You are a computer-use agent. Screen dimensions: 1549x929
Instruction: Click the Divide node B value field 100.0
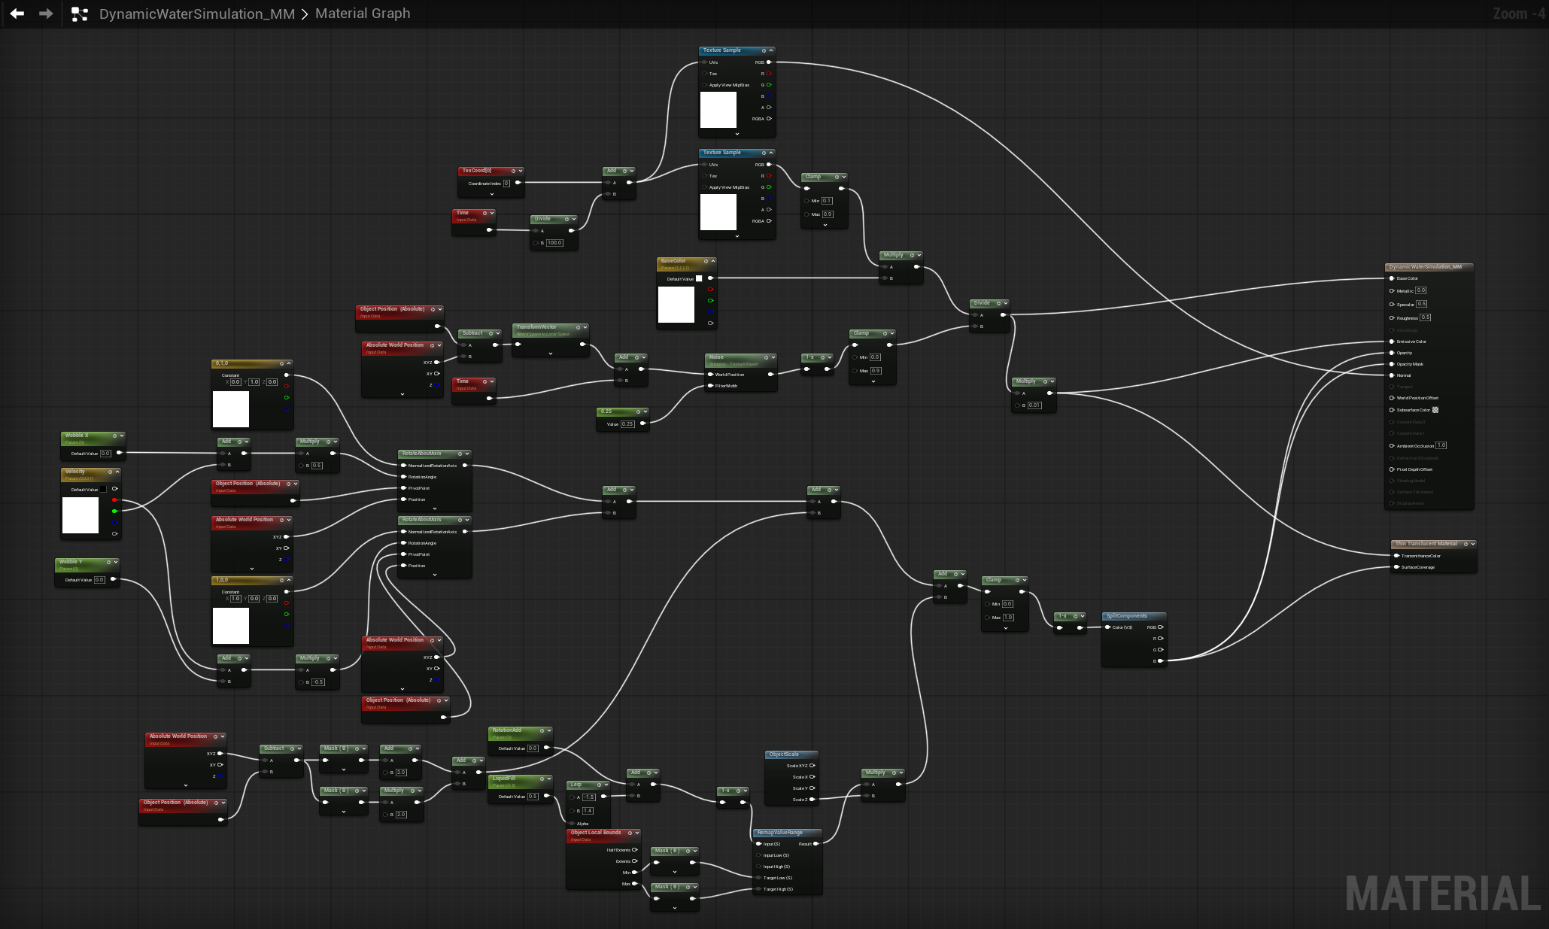(554, 243)
